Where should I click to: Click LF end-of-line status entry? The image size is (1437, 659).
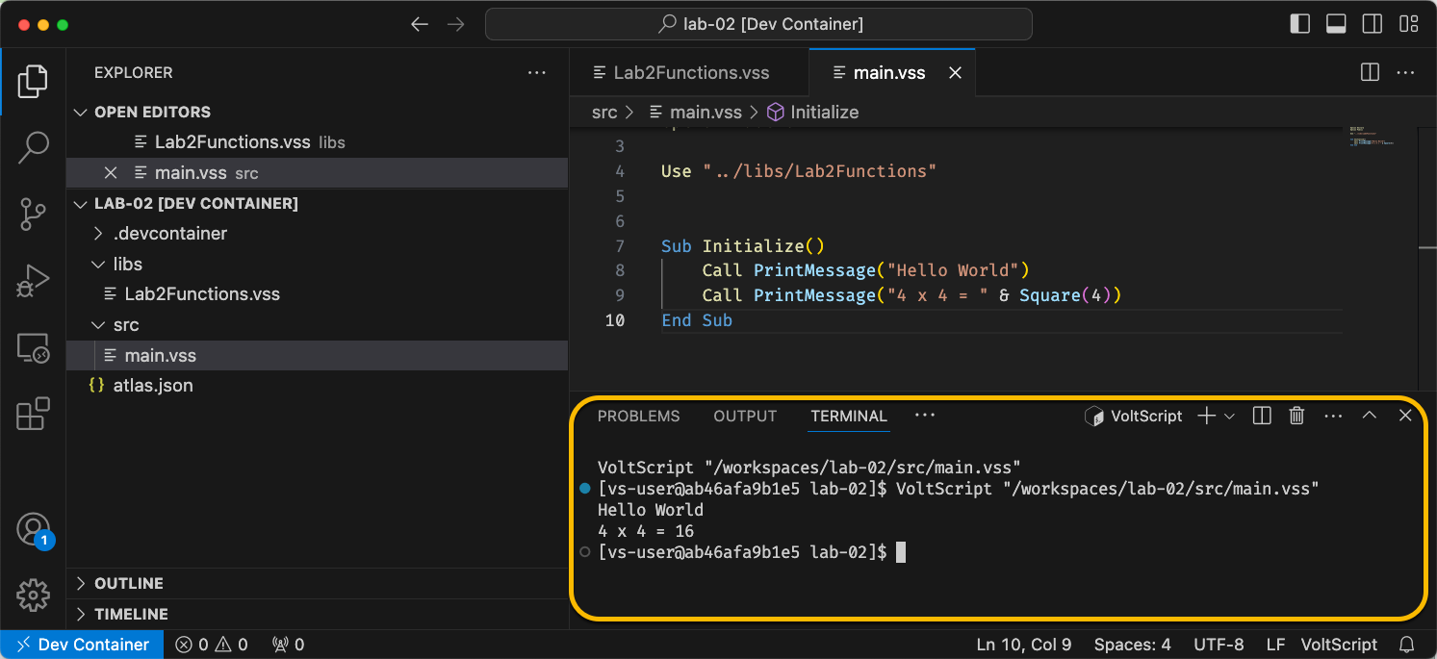click(x=1275, y=645)
